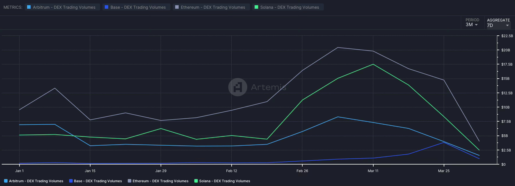Screen dimensions: 515x186
Task: Click the Solana legend color dot
Action: tap(196, 181)
